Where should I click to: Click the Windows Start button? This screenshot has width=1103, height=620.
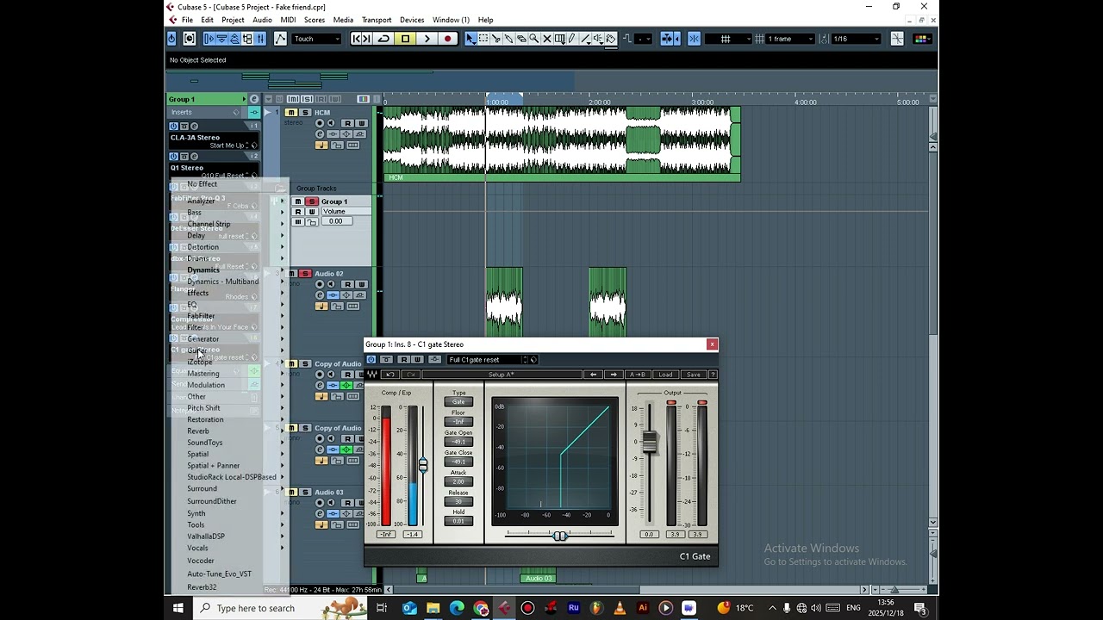[178, 608]
